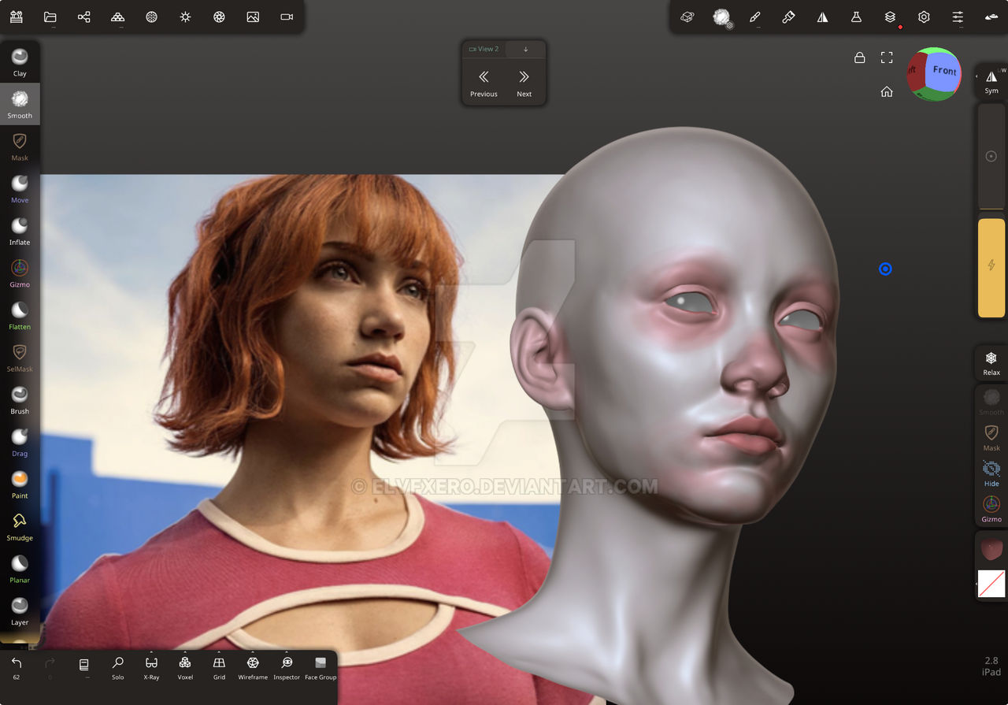
Task: Choose the Drag tool
Action: (20, 442)
